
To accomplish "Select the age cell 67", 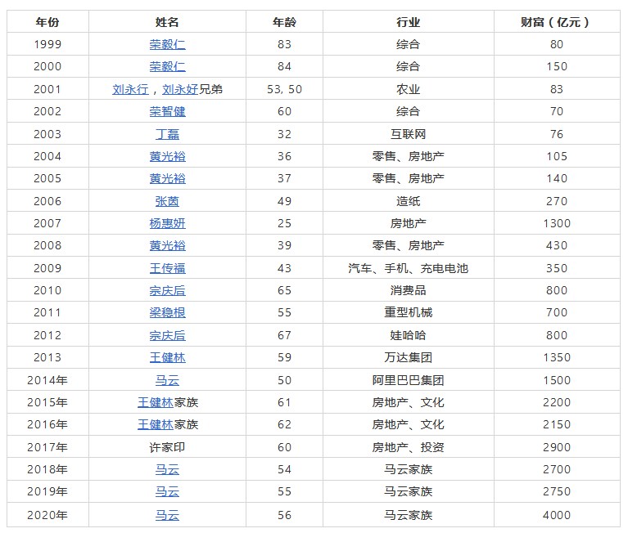I will [x=284, y=335].
